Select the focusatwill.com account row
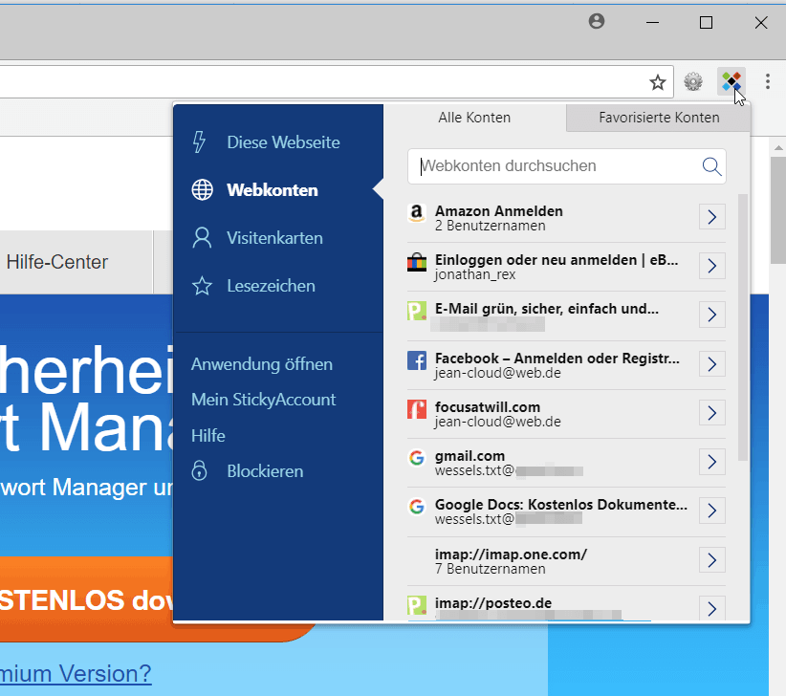 pyautogui.click(x=566, y=414)
